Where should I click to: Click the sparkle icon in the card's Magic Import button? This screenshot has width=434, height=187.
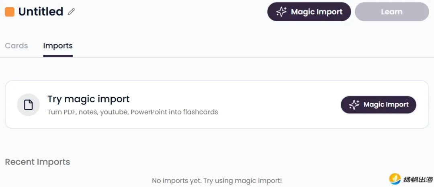pyautogui.click(x=354, y=105)
